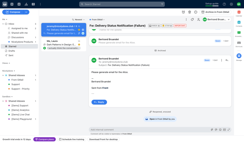244x143 pixels.
Task: Open the Help question mark icon
Action: tap(224, 4)
